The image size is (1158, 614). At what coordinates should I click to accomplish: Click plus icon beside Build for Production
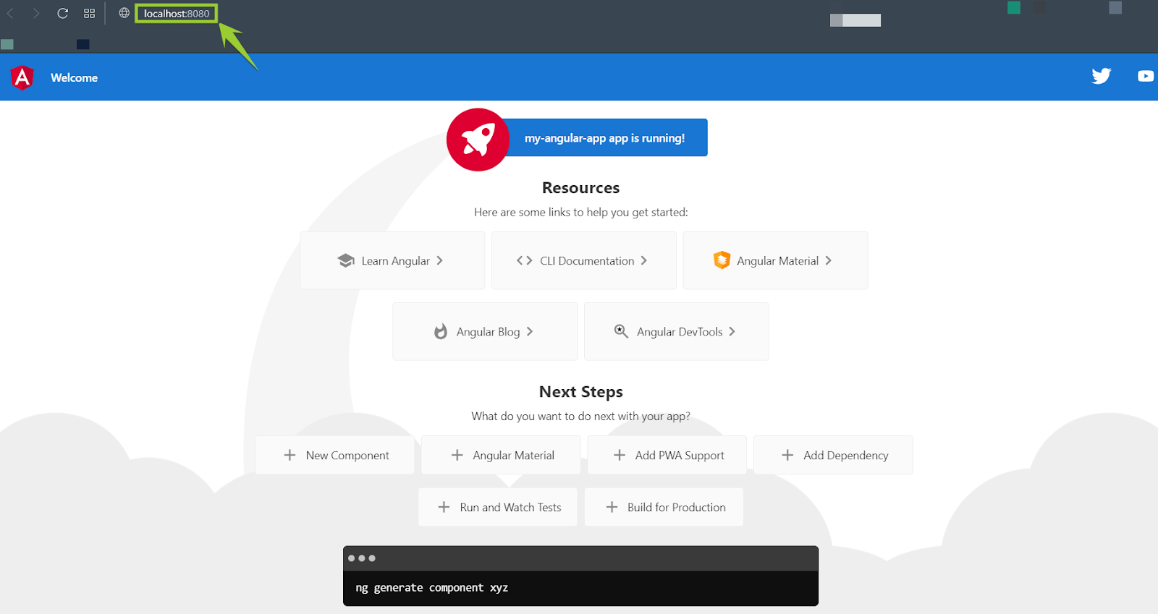612,507
